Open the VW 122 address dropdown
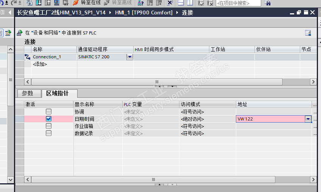321x192 pixels. [x=308, y=119]
